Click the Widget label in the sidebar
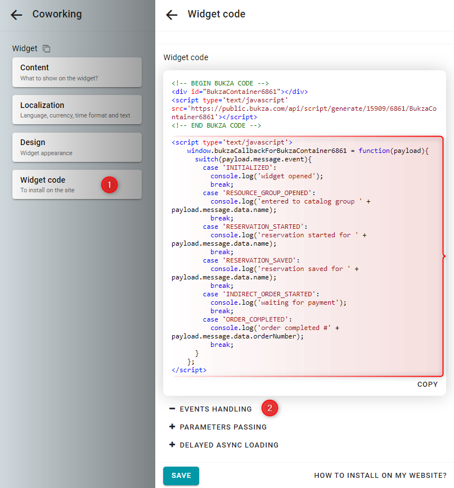The height and width of the screenshot is (488, 454). [x=25, y=48]
